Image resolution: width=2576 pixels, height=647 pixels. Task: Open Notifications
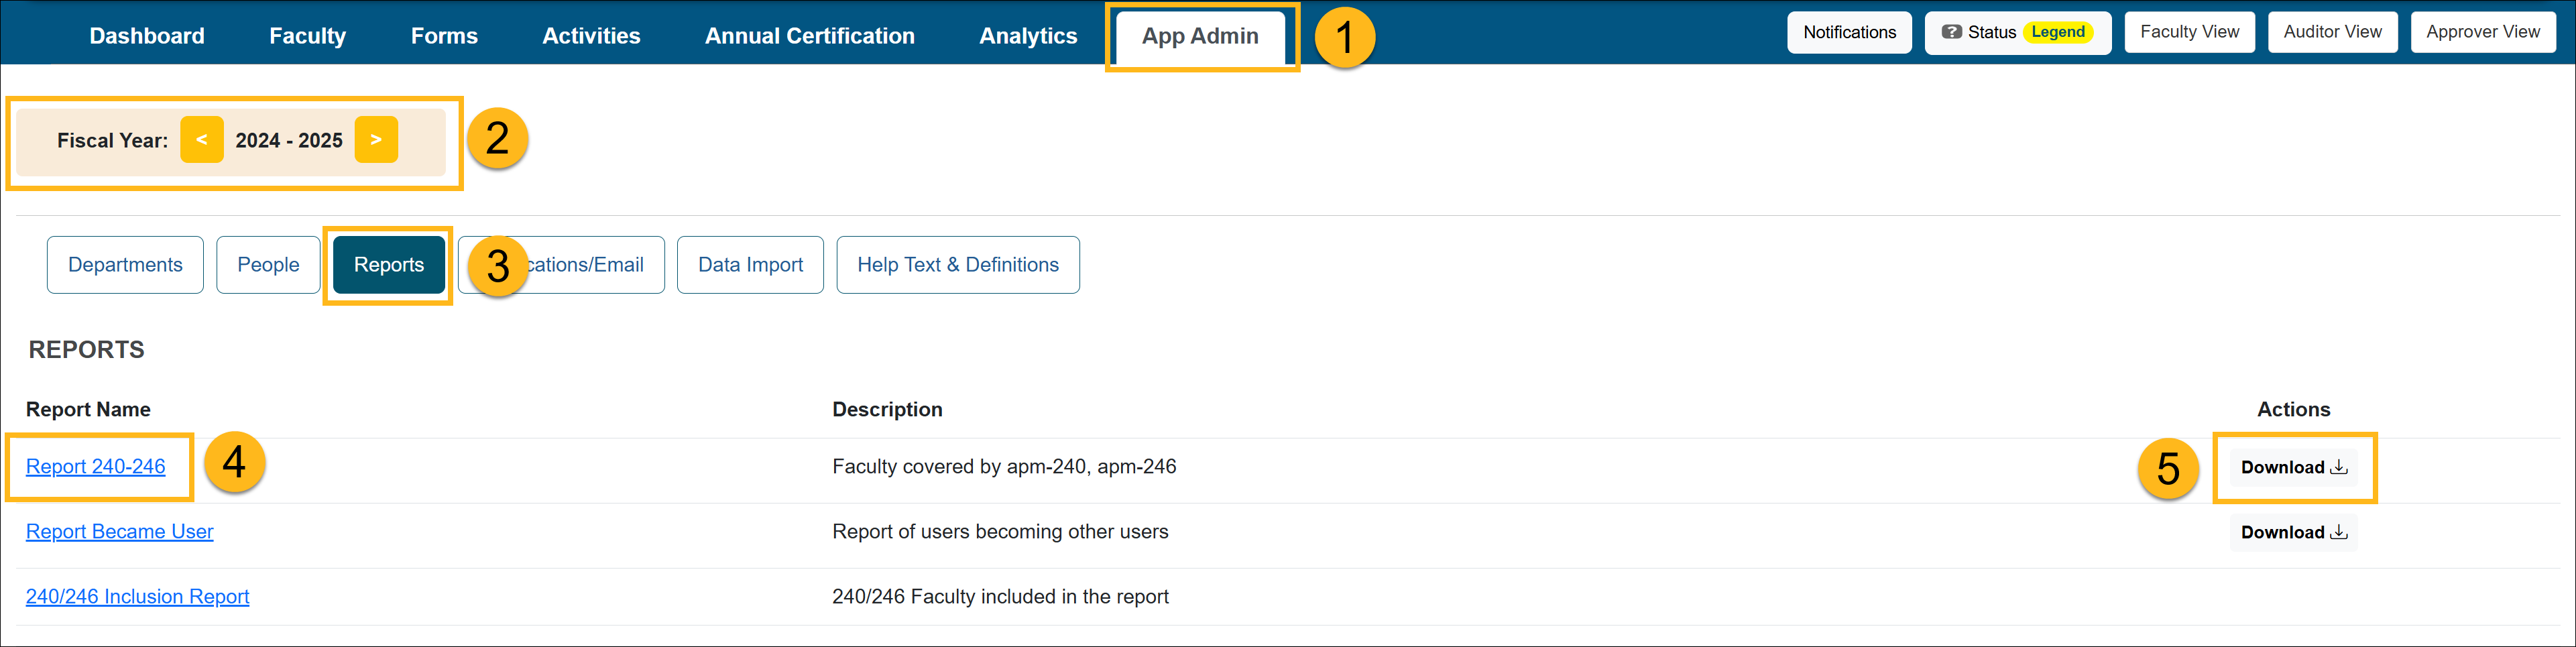(x=1848, y=32)
